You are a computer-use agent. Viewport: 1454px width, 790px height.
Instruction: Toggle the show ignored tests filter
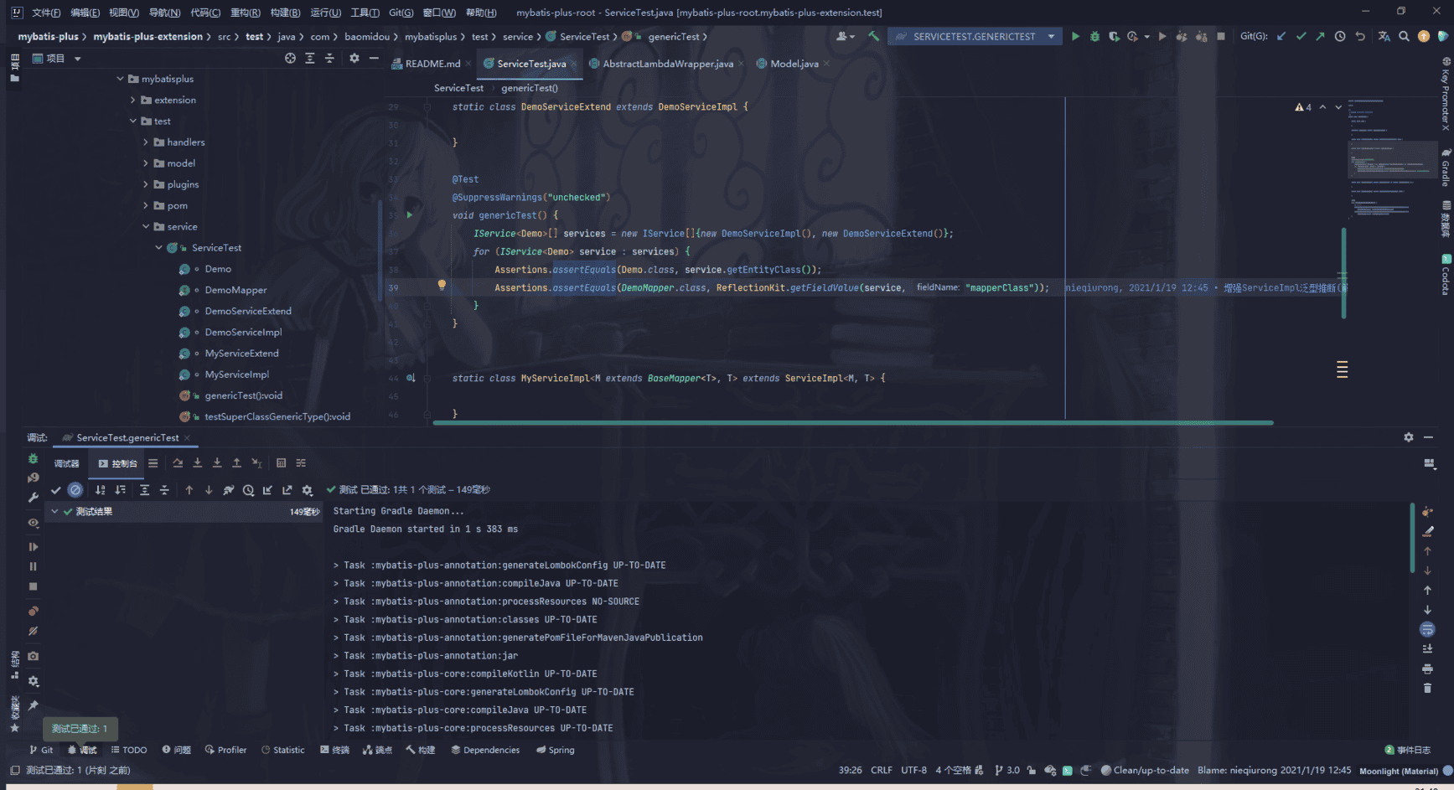pyautogui.click(x=75, y=490)
